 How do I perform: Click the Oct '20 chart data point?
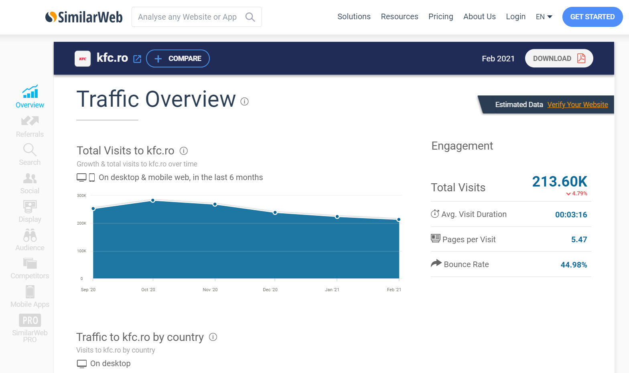(153, 200)
